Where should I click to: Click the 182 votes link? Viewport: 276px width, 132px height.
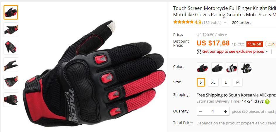click(212, 23)
